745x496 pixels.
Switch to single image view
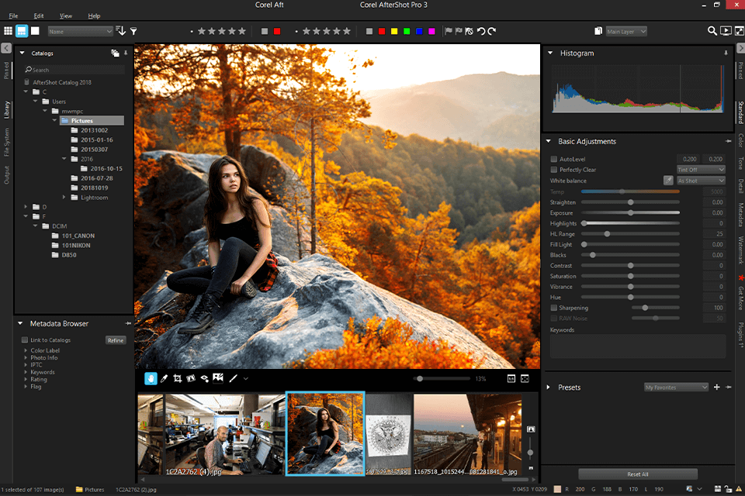35,31
